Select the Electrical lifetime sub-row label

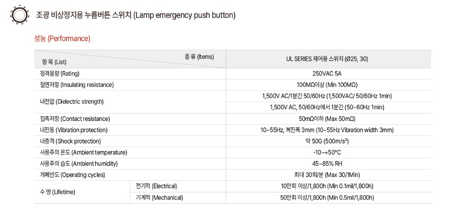(x=156, y=186)
